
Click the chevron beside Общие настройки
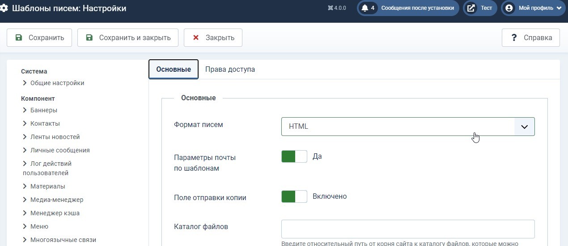click(x=25, y=83)
